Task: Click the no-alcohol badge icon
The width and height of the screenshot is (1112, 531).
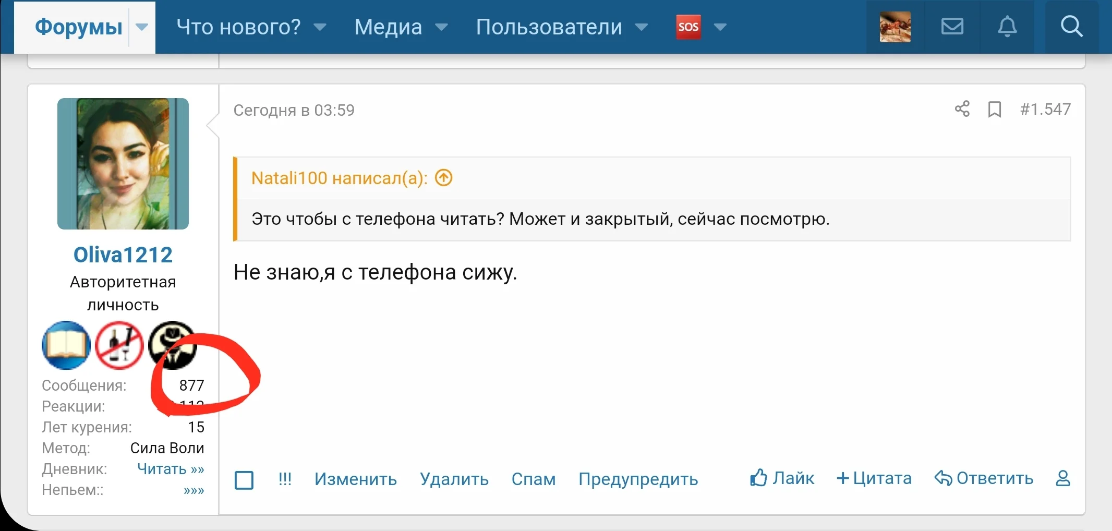Action: click(120, 345)
